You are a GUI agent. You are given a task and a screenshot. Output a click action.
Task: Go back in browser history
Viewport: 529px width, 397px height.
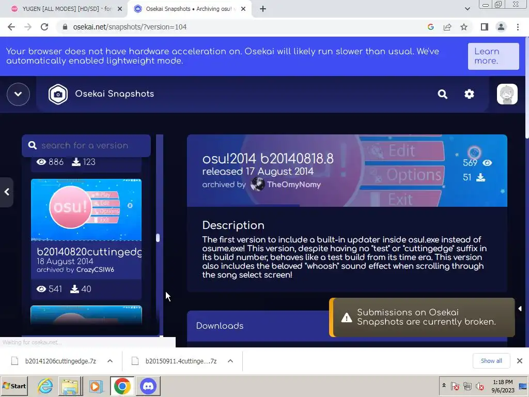coord(11,27)
